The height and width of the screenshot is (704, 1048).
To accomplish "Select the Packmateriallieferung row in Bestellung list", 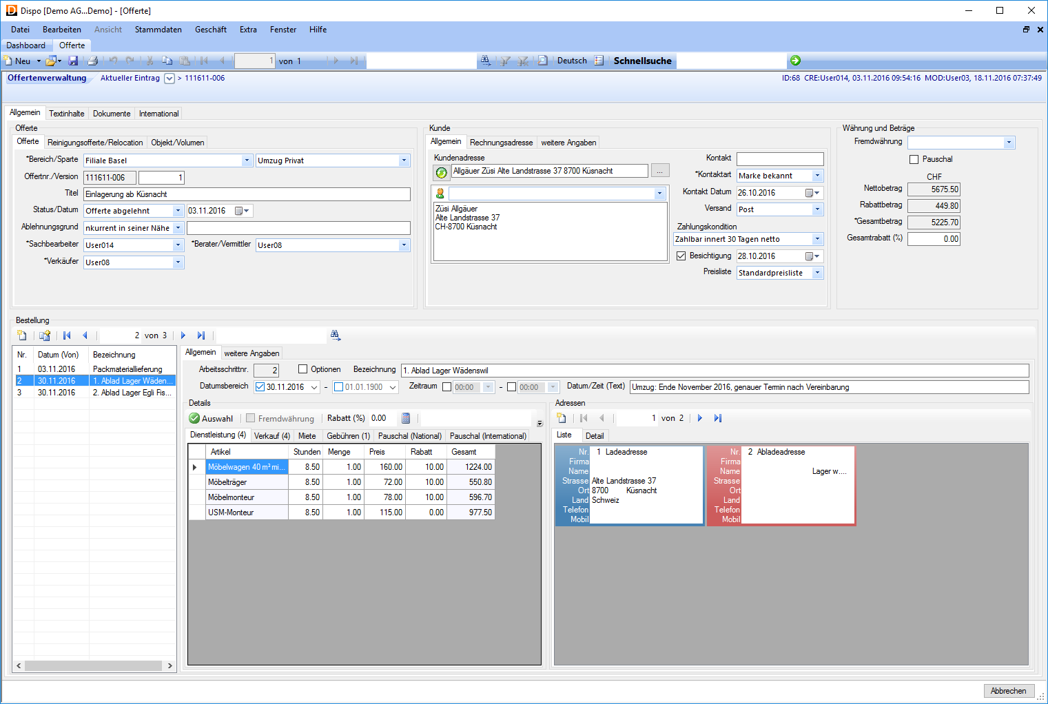I will pos(94,369).
